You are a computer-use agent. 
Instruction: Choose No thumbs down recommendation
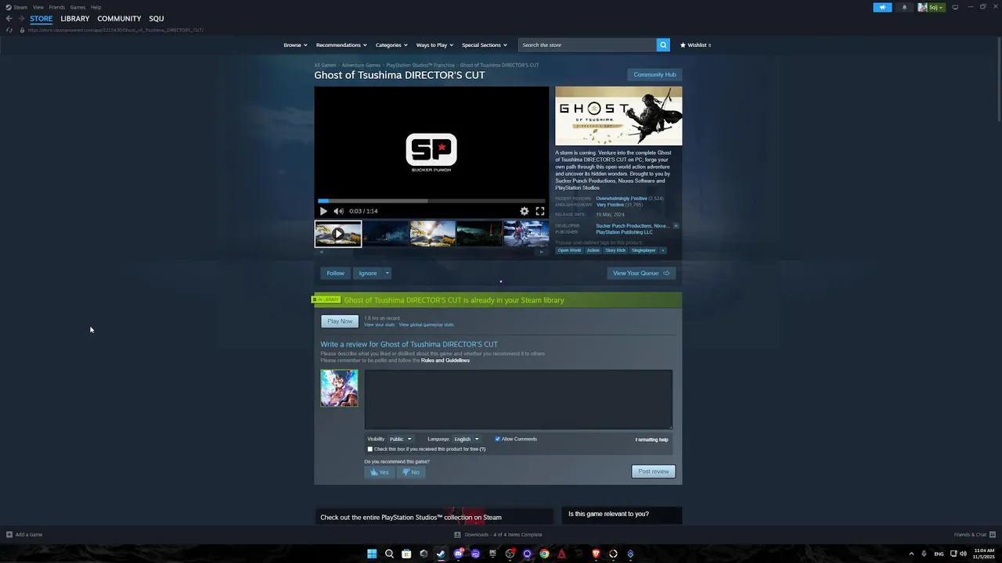[411, 472]
